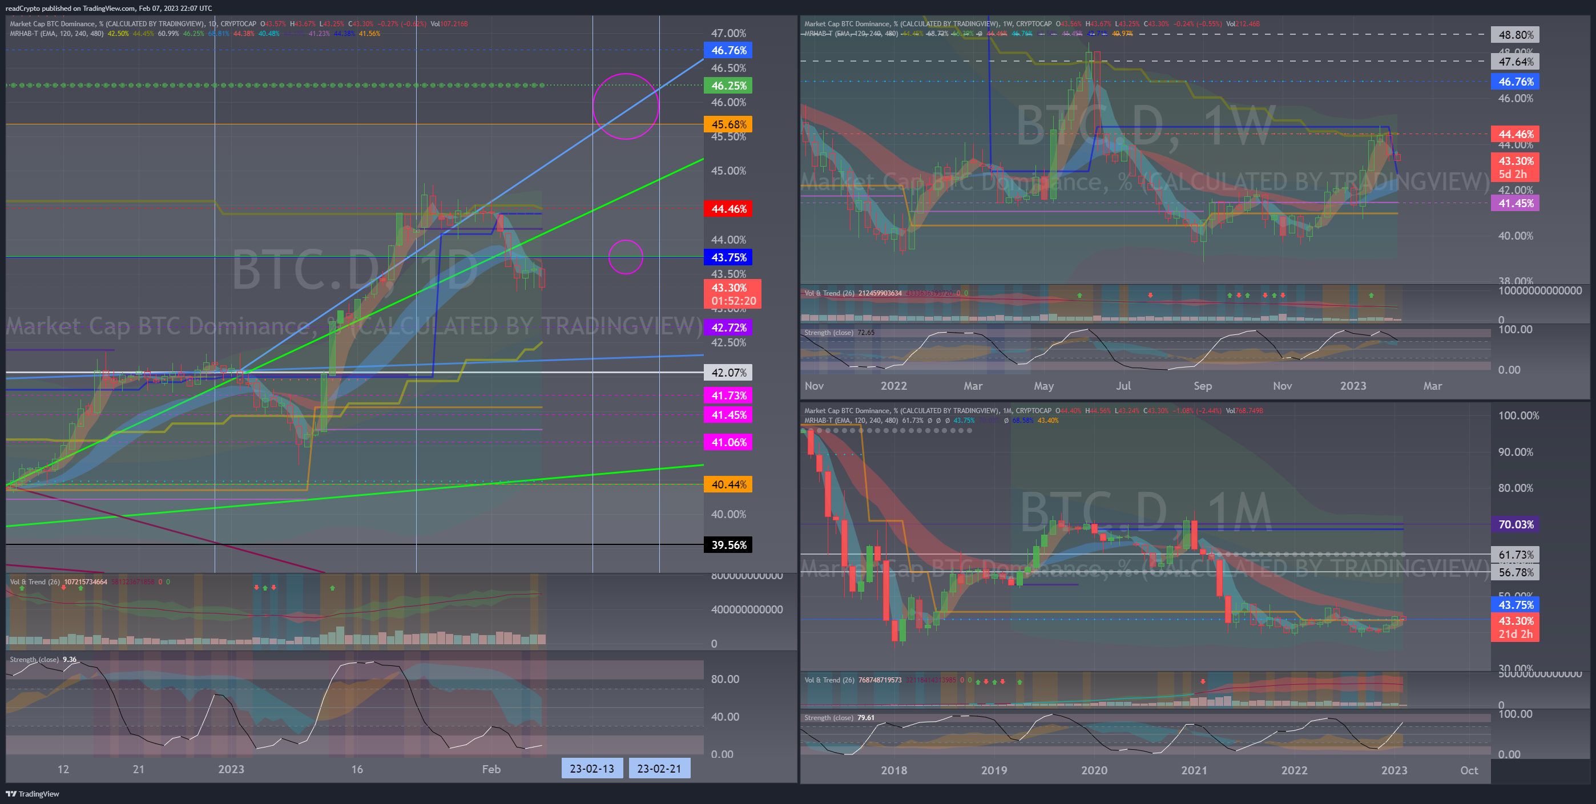Image resolution: width=1596 pixels, height=804 pixels.
Task: Click the red 44.46% label on daily chart
Action: [x=728, y=209]
